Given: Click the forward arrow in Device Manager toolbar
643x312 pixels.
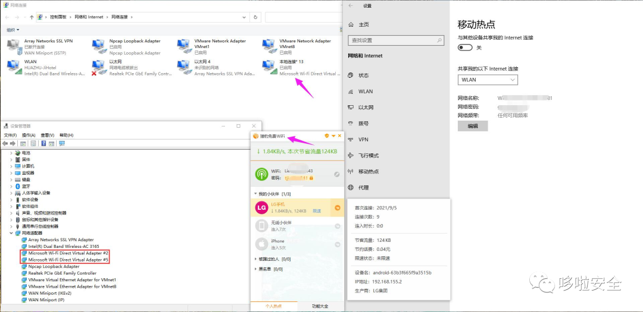Looking at the screenshot, I should (13, 143).
